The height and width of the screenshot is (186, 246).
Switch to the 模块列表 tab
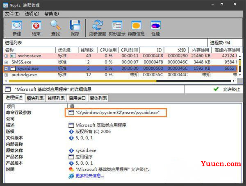pos(35,98)
